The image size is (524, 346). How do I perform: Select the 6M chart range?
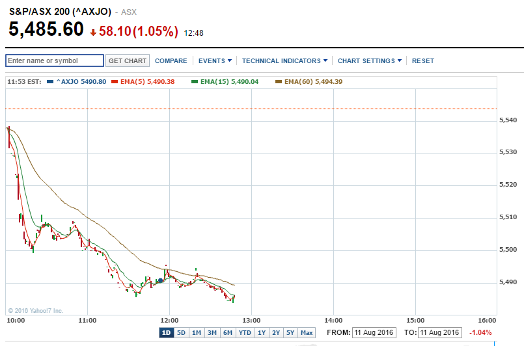227,332
